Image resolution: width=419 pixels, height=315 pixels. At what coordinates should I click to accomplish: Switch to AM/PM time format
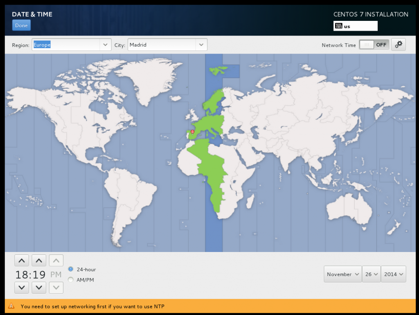70,279
